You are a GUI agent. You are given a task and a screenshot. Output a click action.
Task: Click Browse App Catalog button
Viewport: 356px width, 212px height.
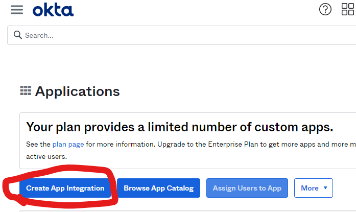click(158, 188)
